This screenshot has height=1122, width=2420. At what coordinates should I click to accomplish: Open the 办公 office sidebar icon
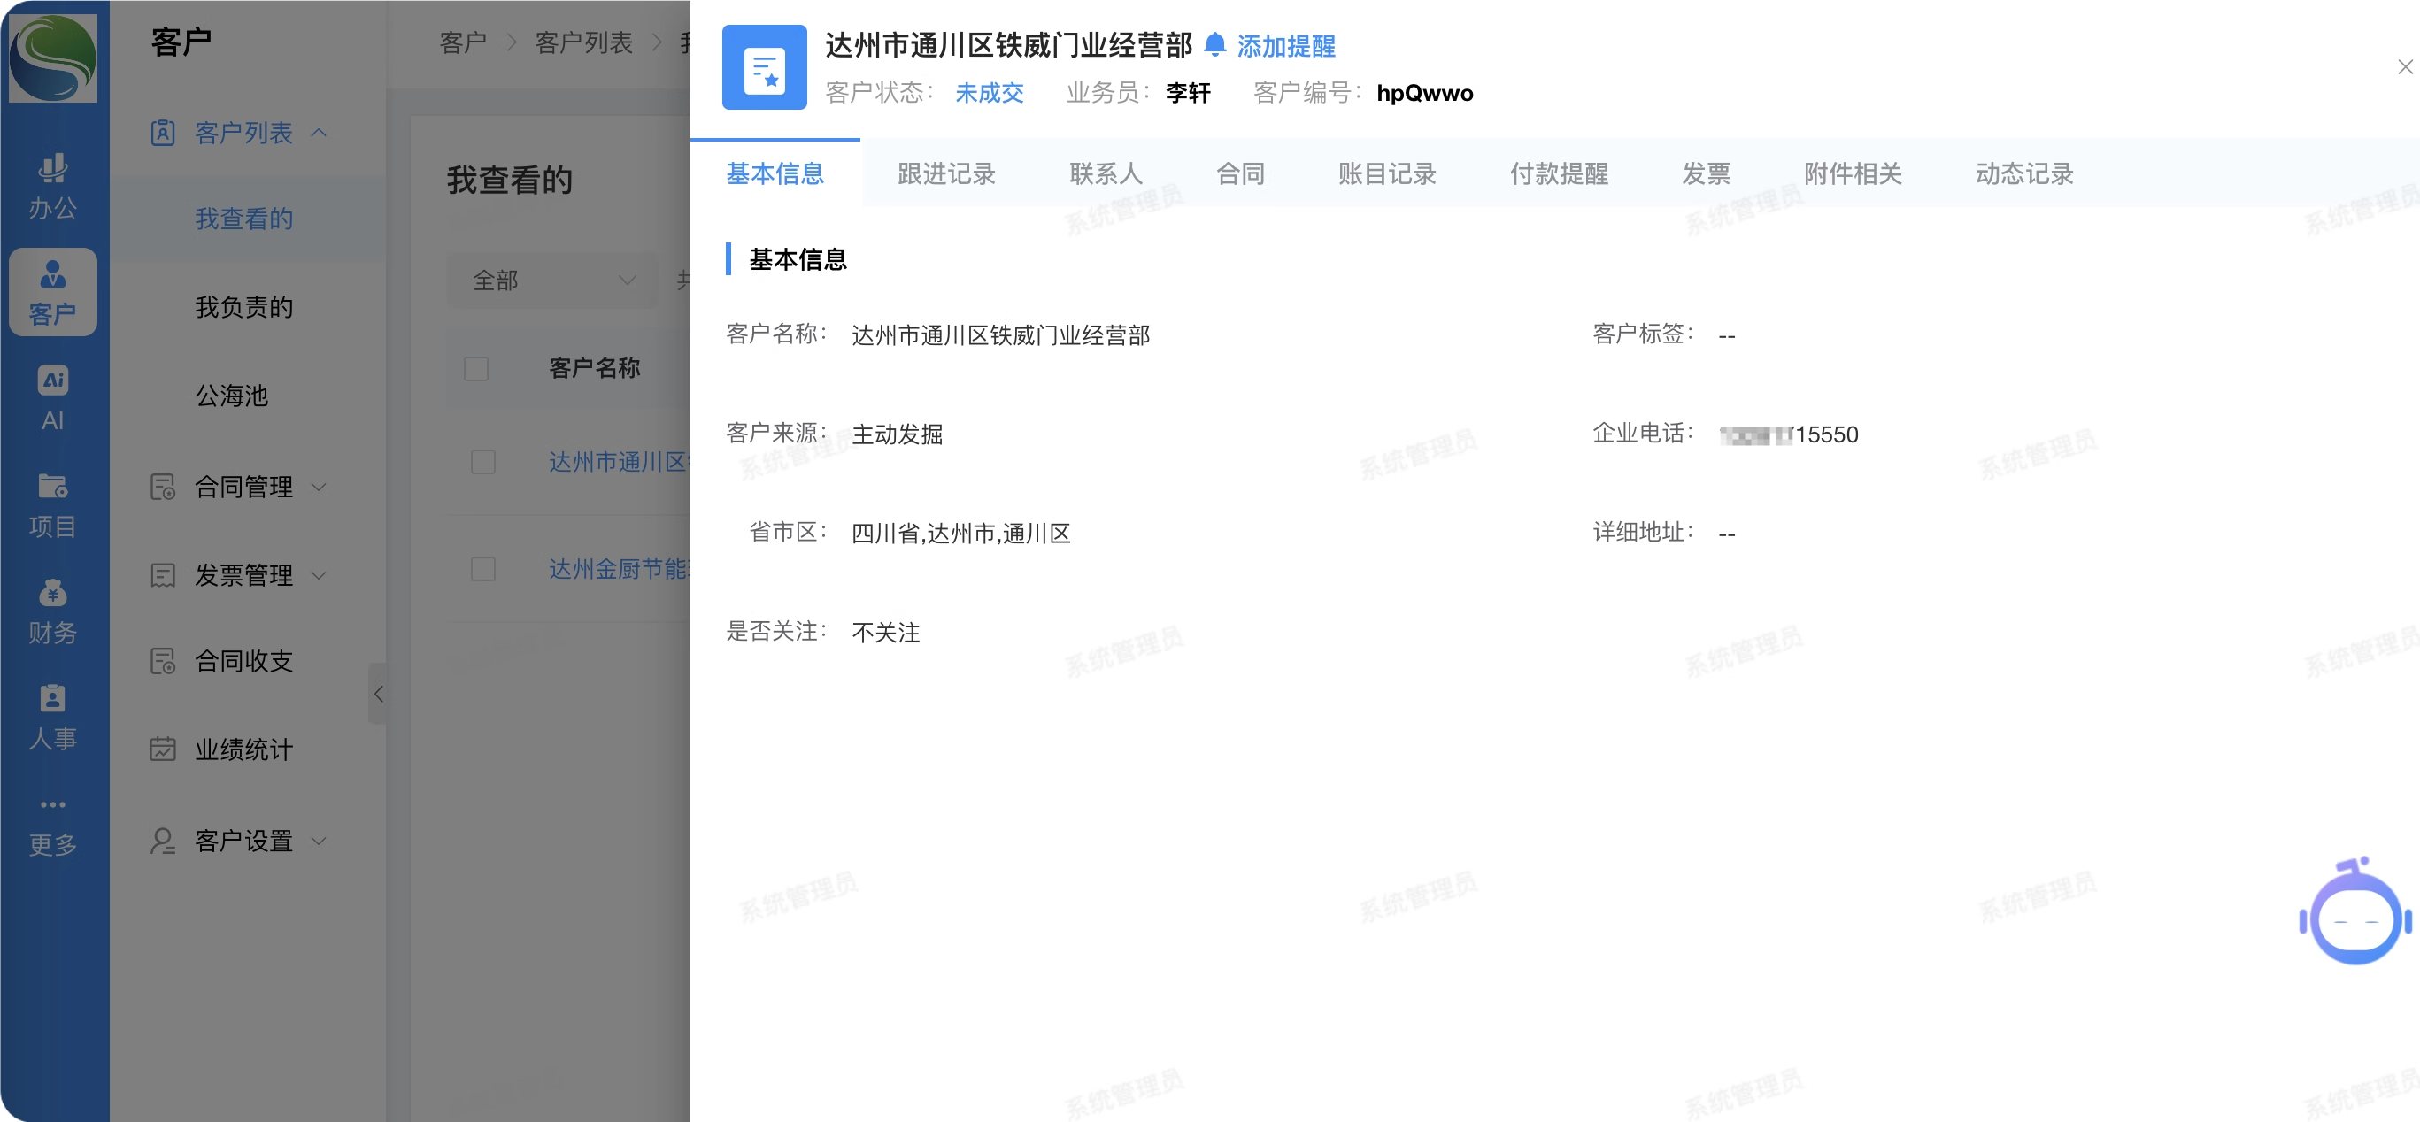pyautogui.click(x=52, y=184)
